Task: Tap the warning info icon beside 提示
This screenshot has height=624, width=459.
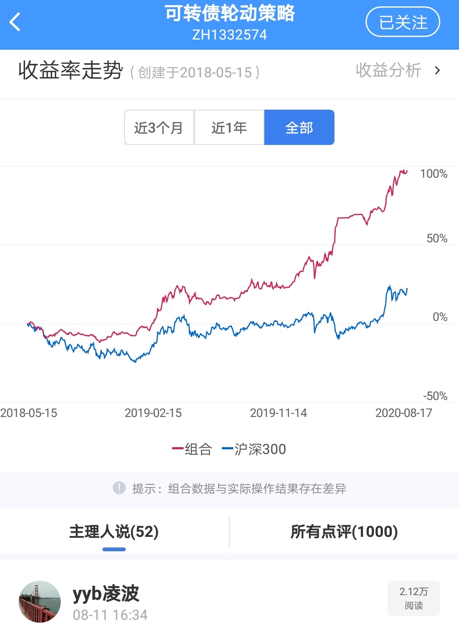Action: point(119,488)
